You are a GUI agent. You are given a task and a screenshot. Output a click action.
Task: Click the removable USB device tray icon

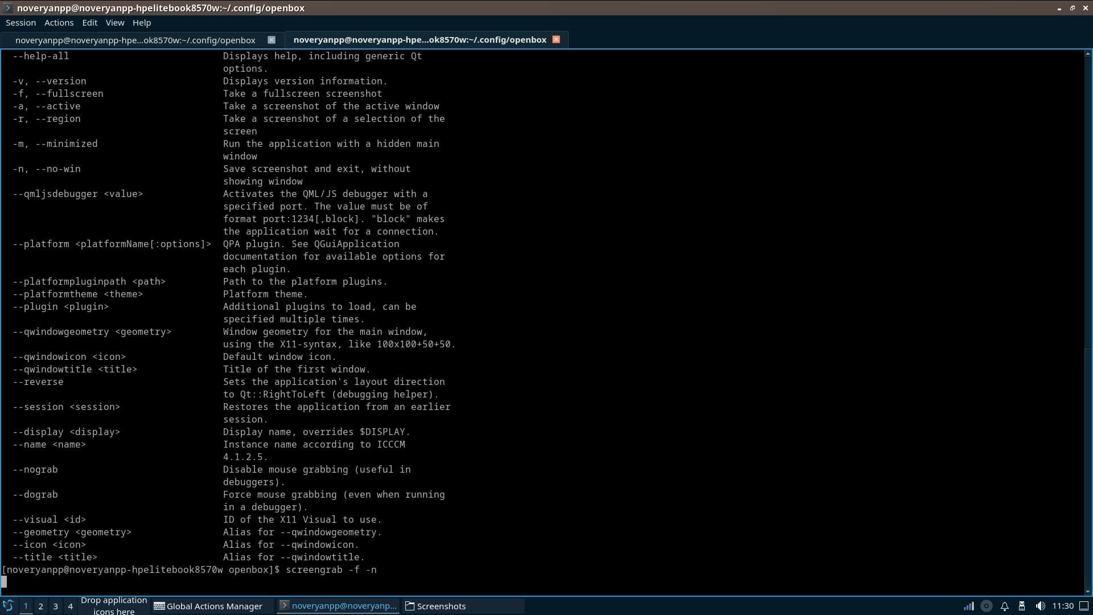click(x=1022, y=606)
